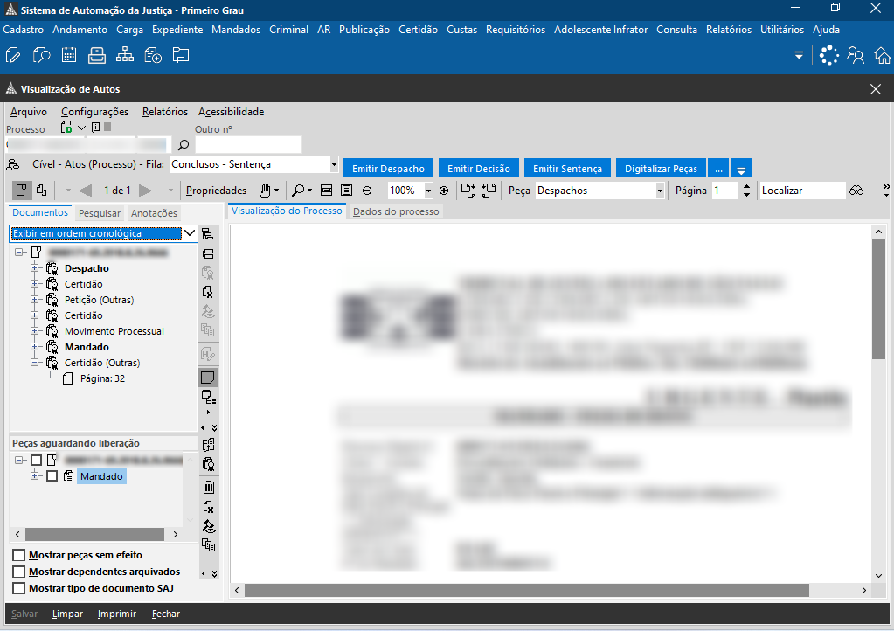
Task: Open the Fila Conclusos - Sentença dropdown
Action: pos(334,164)
